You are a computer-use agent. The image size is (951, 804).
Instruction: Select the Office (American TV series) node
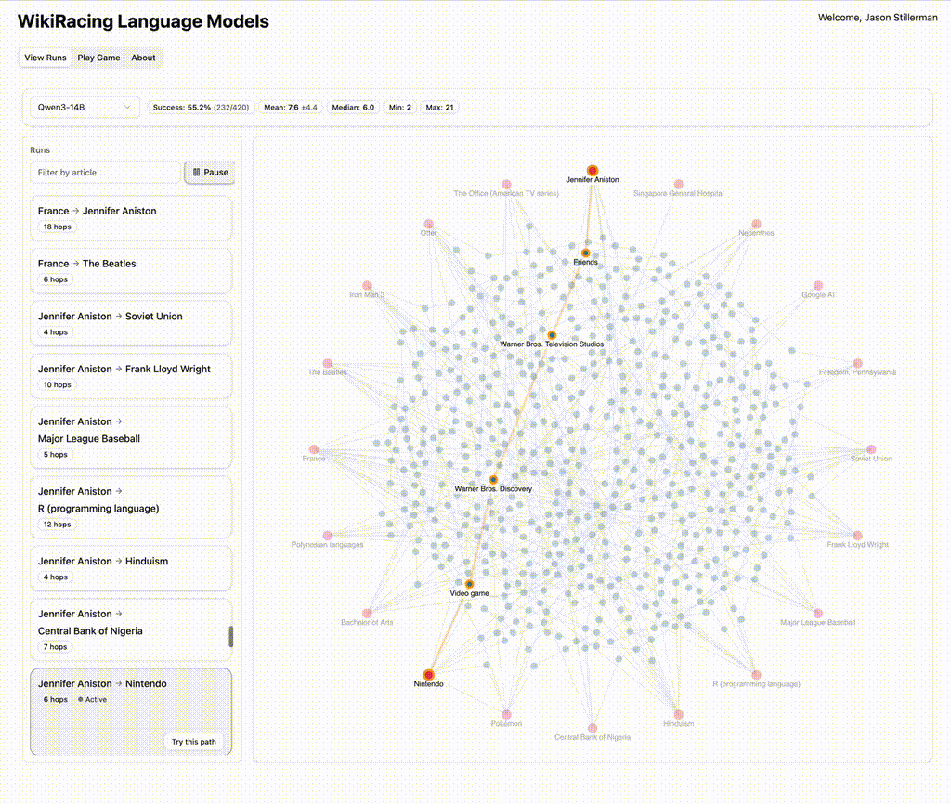tap(506, 185)
